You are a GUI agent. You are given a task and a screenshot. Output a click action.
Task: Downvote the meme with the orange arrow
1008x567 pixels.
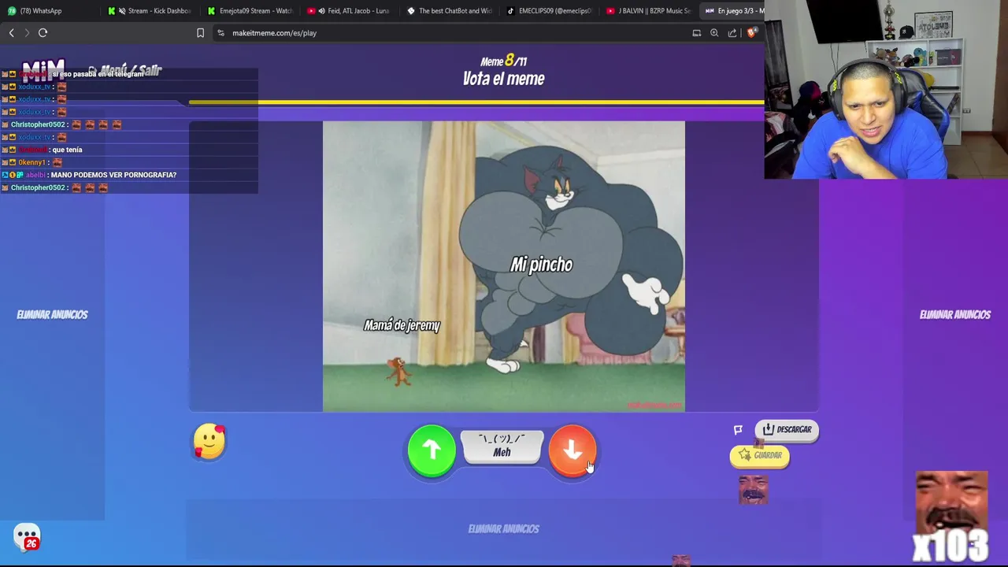573,450
